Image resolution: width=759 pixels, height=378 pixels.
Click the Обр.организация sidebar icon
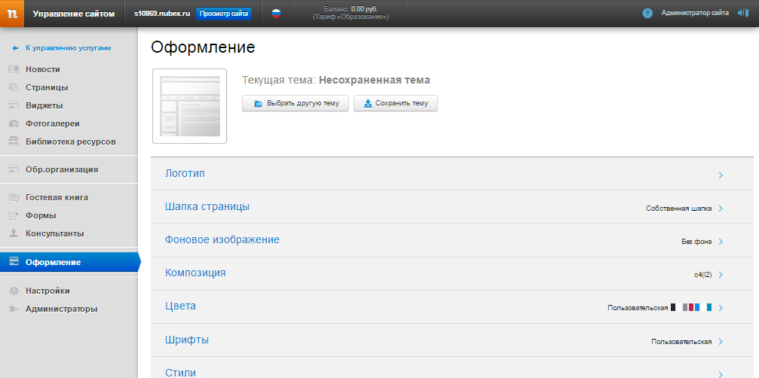tap(14, 169)
